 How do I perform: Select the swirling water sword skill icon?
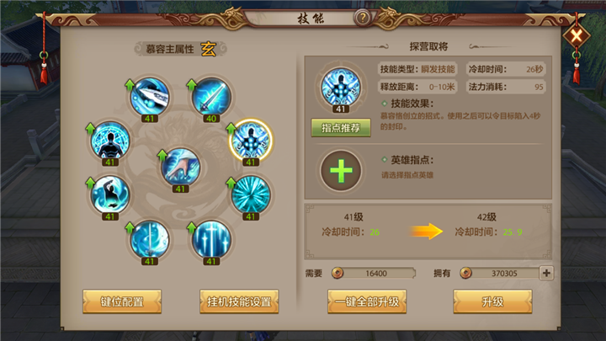click(150, 239)
